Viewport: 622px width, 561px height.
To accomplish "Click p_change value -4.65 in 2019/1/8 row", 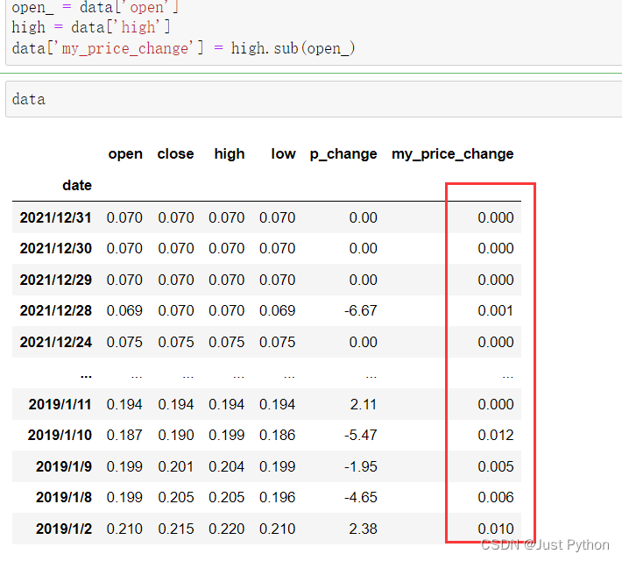I will point(361,498).
